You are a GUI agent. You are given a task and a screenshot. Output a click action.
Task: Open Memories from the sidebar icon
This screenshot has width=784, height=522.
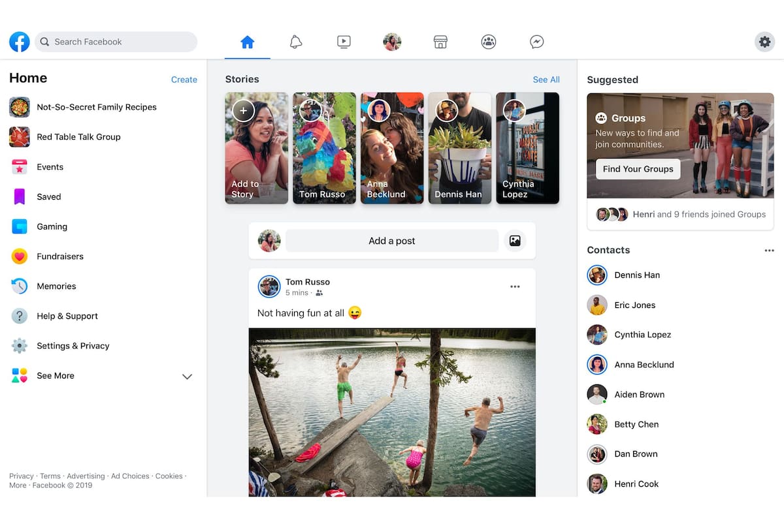(20, 286)
